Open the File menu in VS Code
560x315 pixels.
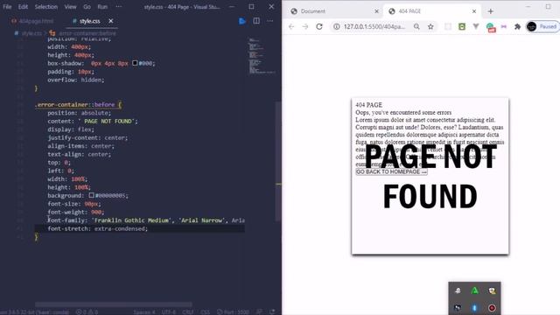point(7,7)
